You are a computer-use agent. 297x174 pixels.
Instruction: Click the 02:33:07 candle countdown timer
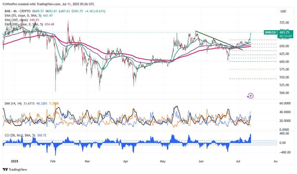(286, 36)
